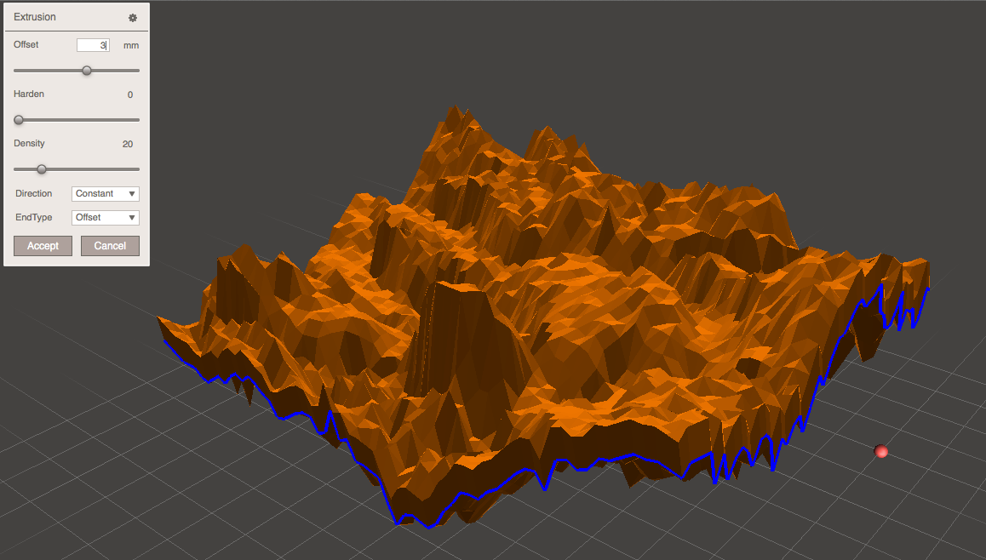Select the Offset value input field

[x=93, y=44]
